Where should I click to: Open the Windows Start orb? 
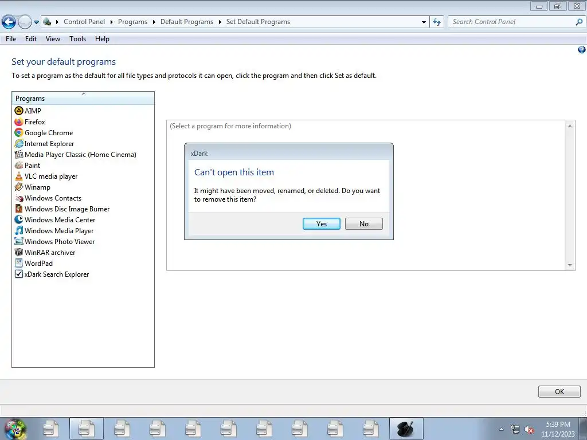pos(15,429)
